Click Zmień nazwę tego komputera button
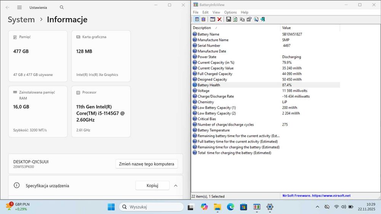Image resolution: width=381 pixels, height=214 pixels. [x=147, y=164]
